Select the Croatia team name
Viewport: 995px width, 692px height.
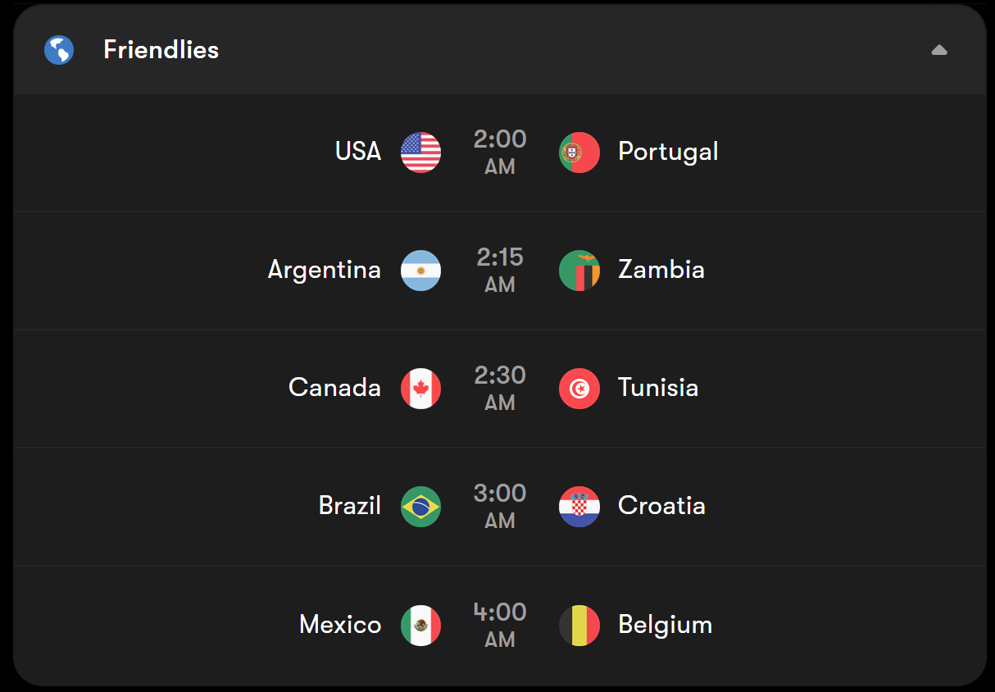(661, 505)
